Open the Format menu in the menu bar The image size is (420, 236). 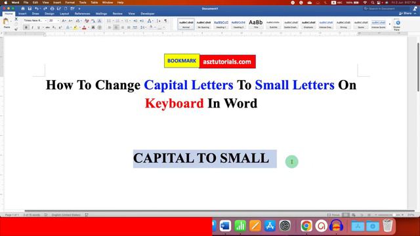70,3
